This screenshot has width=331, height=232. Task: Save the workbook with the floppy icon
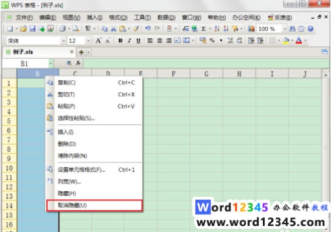32,29
